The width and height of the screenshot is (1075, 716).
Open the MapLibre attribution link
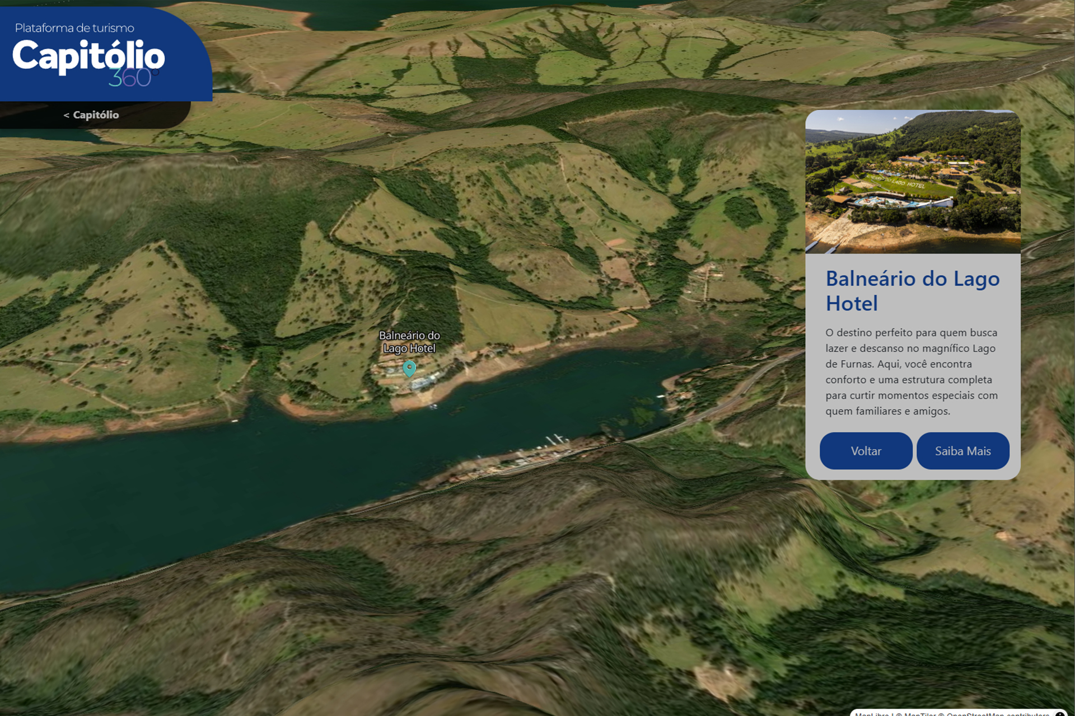pyautogui.click(x=871, y=714)
